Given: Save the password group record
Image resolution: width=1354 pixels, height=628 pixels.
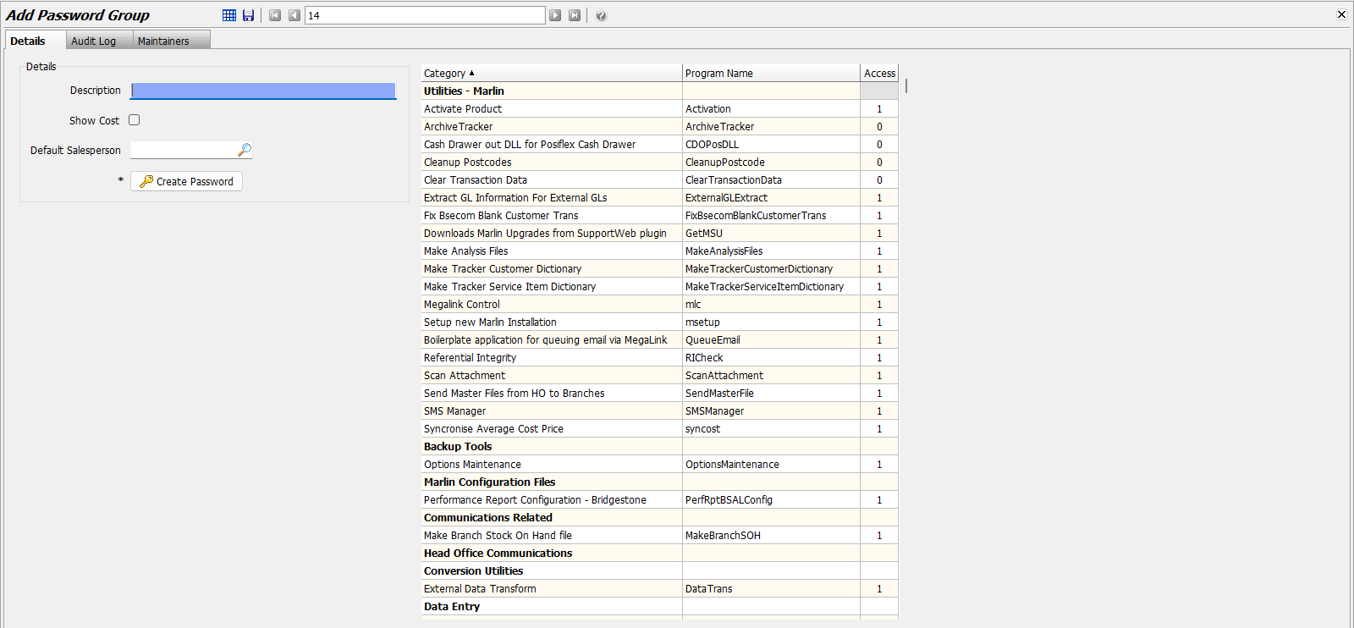Looking at the screenshot, I should click(248, 15).
